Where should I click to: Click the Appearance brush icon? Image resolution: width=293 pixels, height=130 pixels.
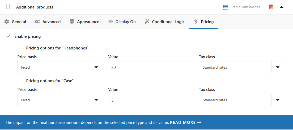[x=72, y=22]
